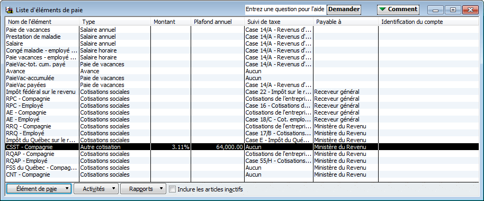The height and width of the screenshot is (201, 484).
Task: Click 'Case 22 - Impôt sur le r...' cell
Action: (x=279, y=92)
